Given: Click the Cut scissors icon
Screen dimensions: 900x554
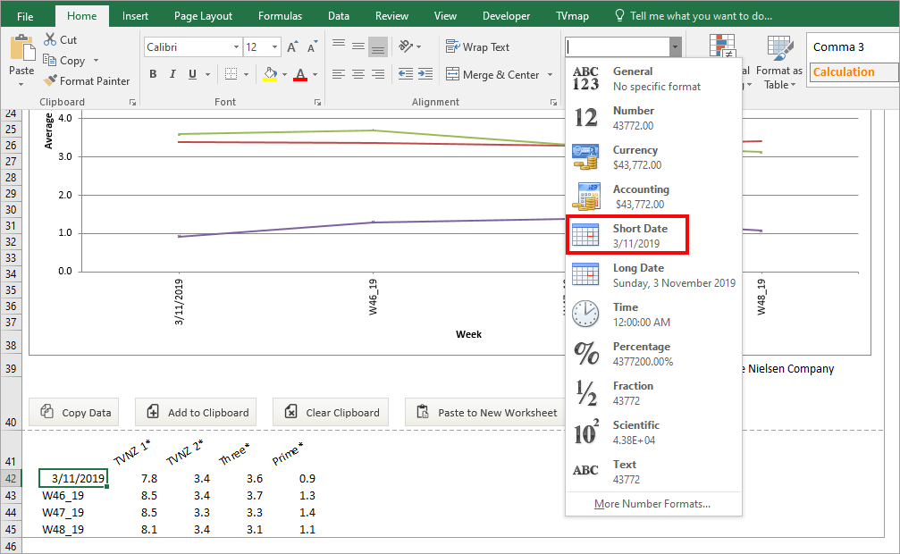Looking at the screenshot, I should coord(51,39).
